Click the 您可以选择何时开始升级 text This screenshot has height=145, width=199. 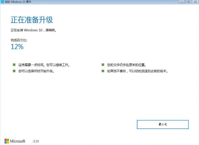tap(36, 71)
